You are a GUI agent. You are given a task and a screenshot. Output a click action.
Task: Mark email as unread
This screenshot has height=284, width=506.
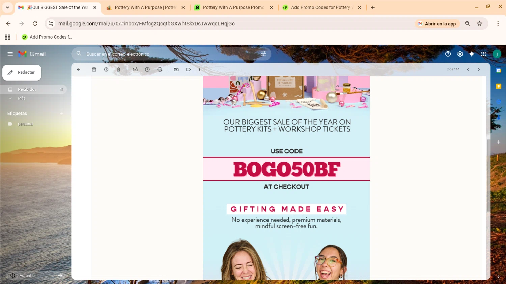pos(135,69)
